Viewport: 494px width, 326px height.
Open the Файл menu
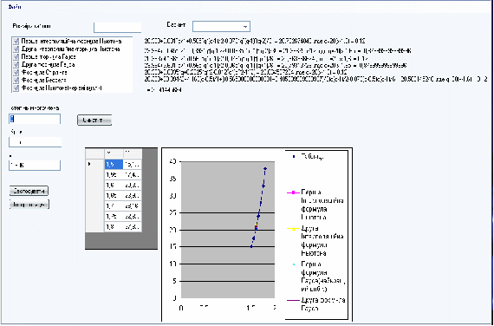click(x=15, y=6)
